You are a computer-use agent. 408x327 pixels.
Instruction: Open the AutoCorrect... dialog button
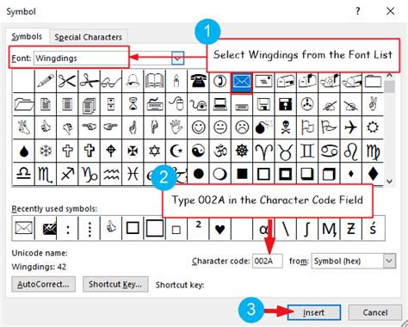point(44,284)
